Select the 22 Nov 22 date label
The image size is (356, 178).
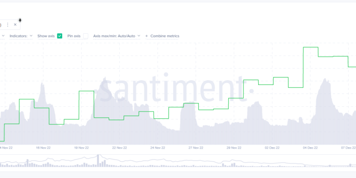click(120, 148)
